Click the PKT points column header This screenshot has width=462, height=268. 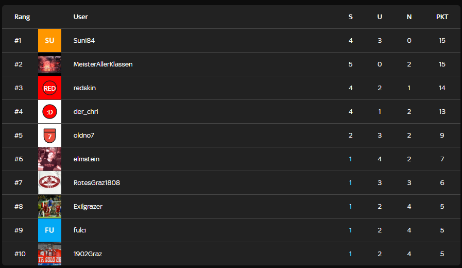442,17
